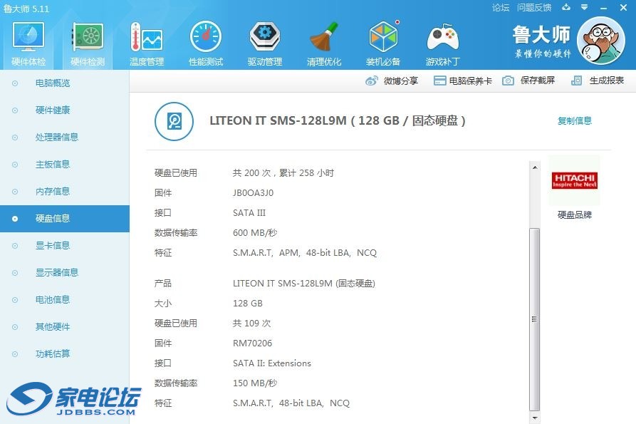Screen dimensions: 636x424
Task: Click the firmware value RM70206
Action: point(252,343)
